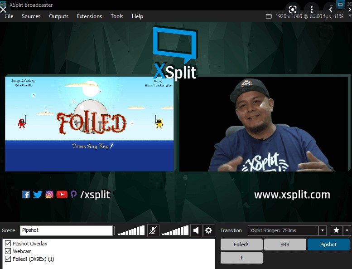Viewport: 352px width, 269px height.
Task: Click the www.xsplit.com text in preview
Action: tap(292, 195)
